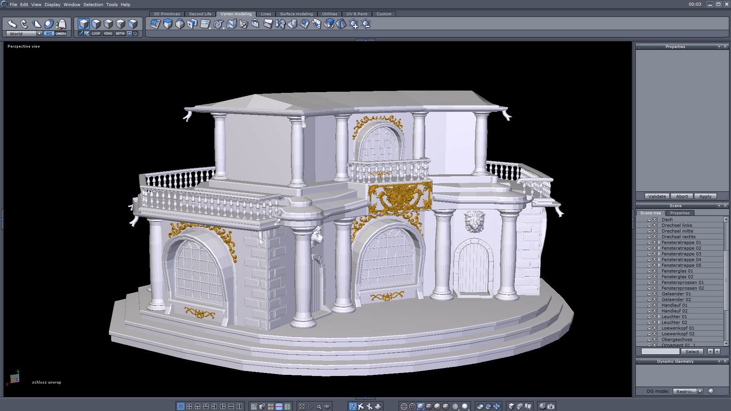Click the scene search input field
Viewport: 731px width, 411px height.
660,352
